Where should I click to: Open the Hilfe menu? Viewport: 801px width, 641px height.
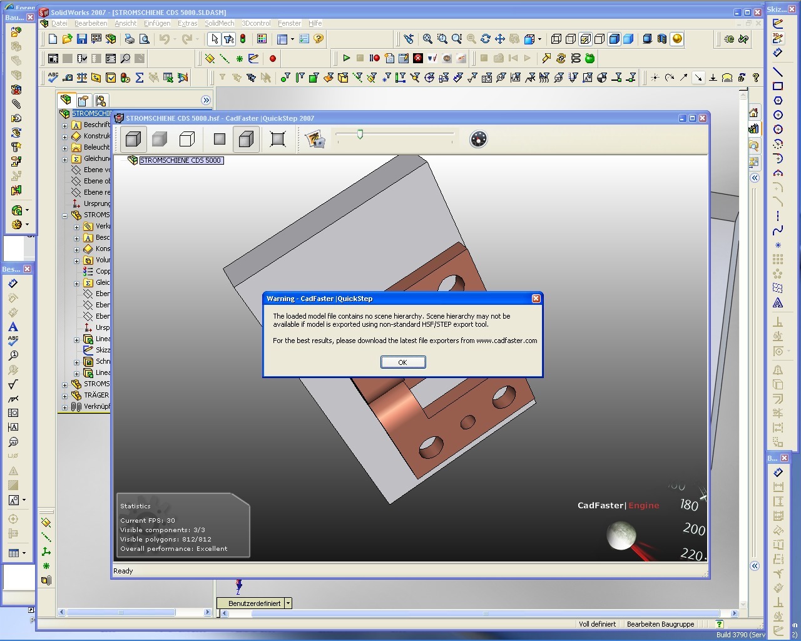pyautogui.click(x=315, y=23)
